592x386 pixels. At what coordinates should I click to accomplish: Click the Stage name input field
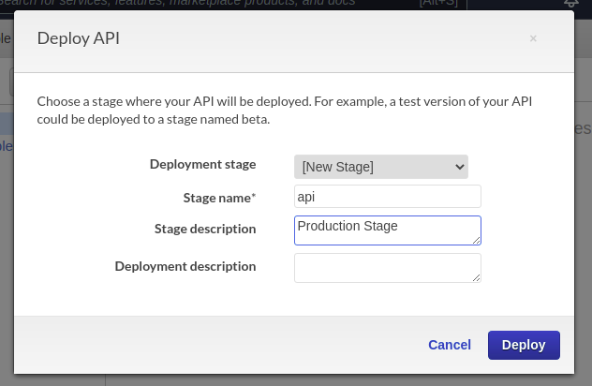point(388,197)
